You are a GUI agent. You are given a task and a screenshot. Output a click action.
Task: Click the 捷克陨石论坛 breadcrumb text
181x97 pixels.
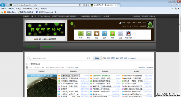coord(35,64)
